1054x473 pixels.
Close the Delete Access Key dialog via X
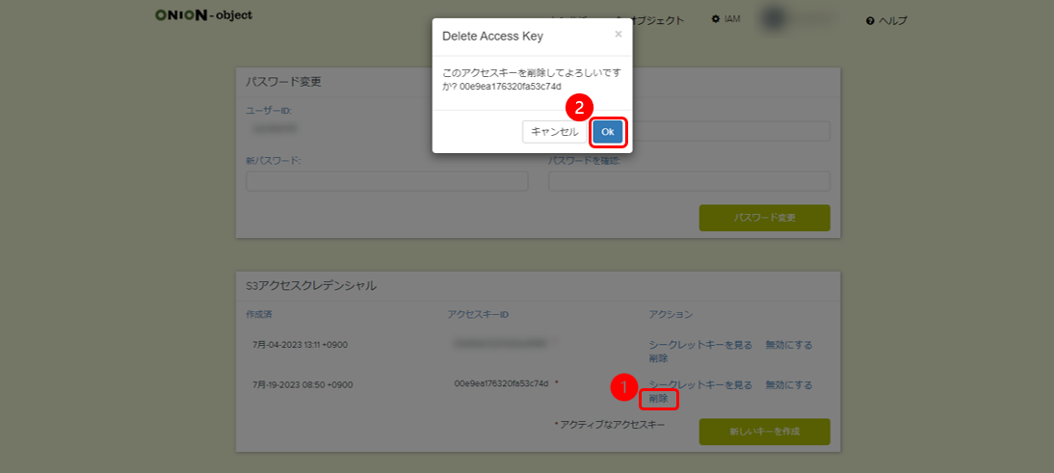618,34
